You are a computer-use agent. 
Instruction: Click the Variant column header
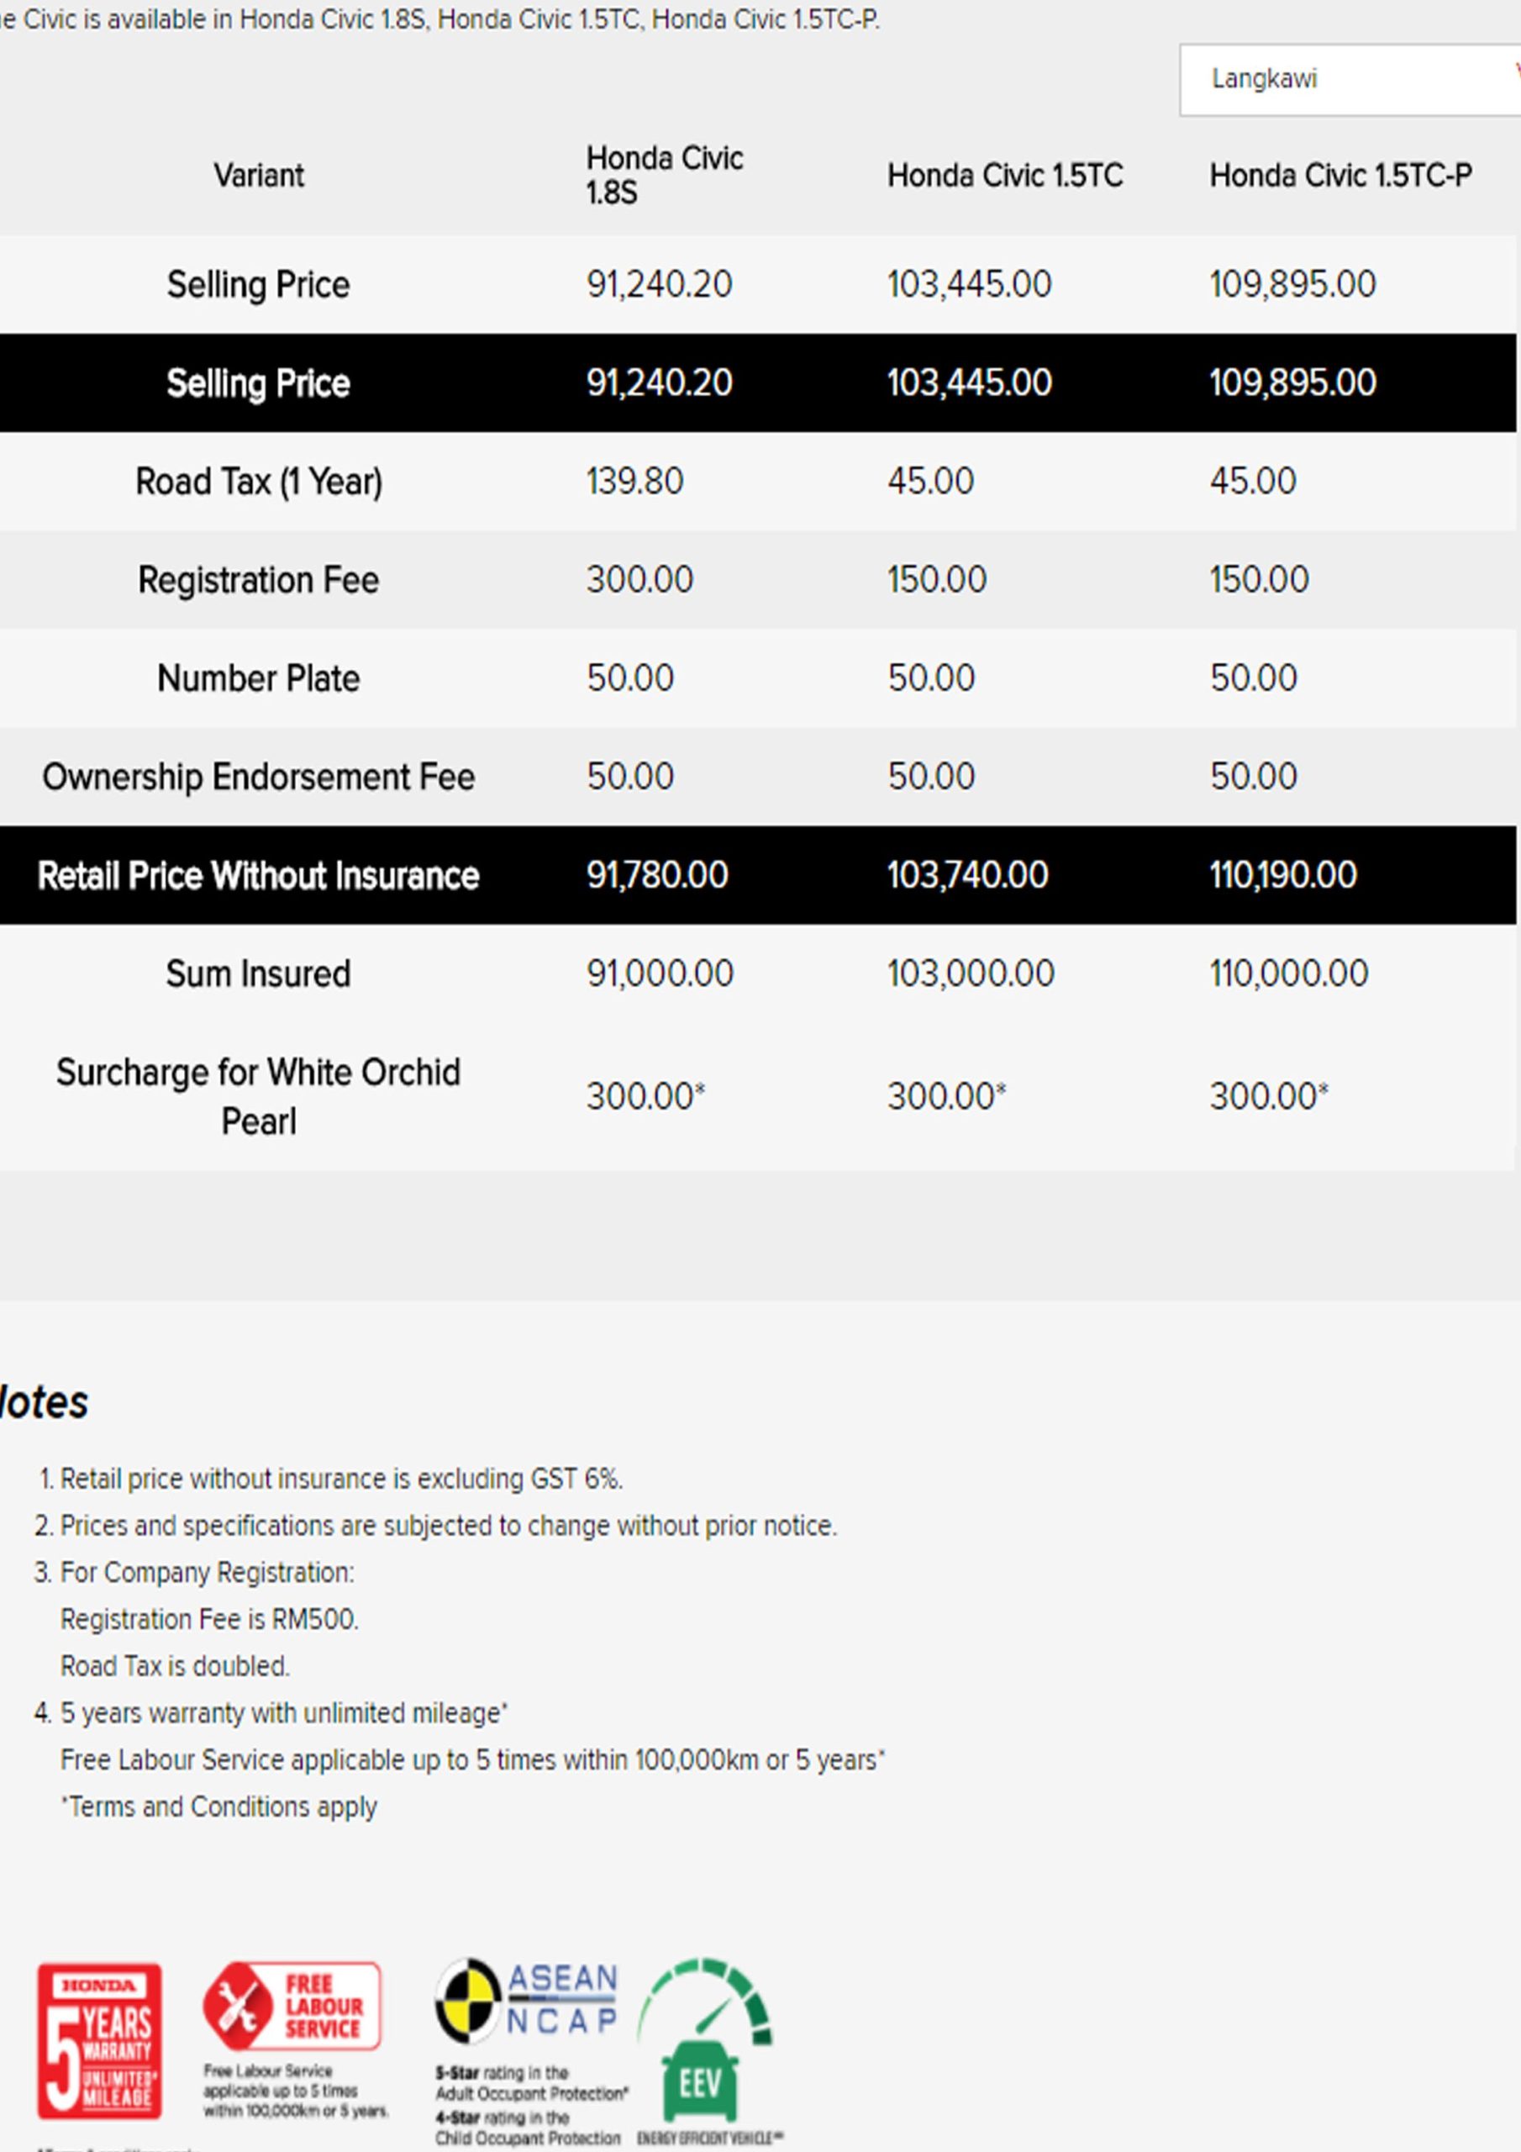click(259, 176)
